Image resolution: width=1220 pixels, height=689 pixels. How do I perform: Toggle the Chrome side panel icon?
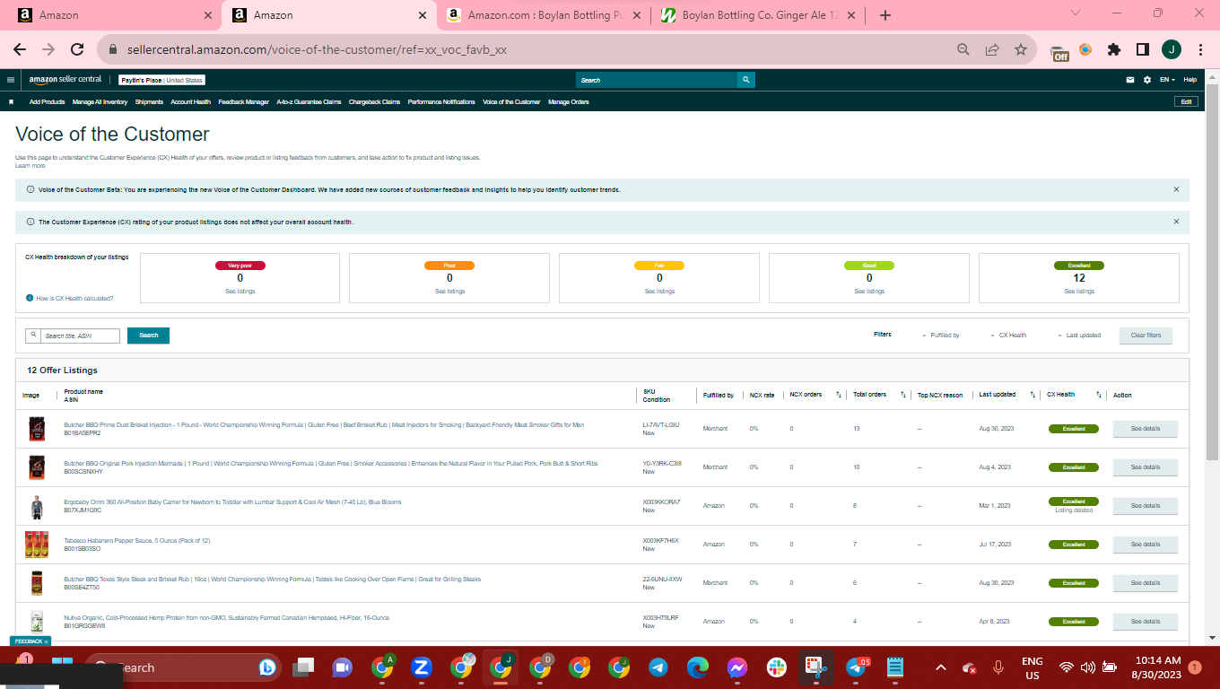point(1143,50)
